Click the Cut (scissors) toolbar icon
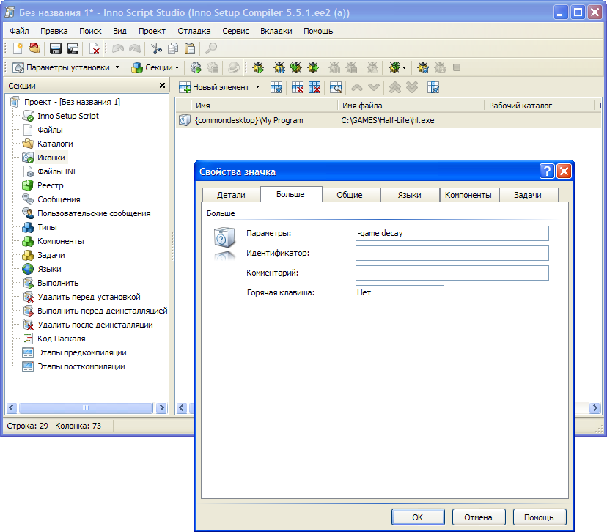 pyautogui.click(x=155, y=48)
